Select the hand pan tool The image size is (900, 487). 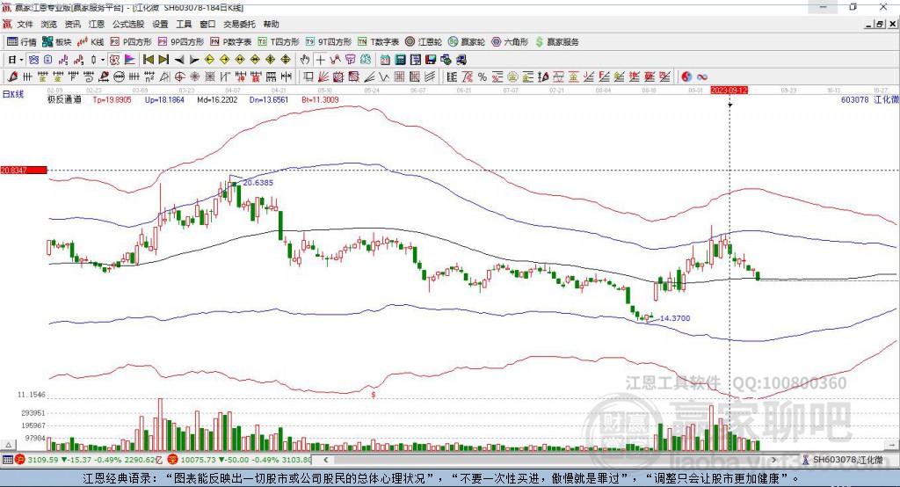click(305, 60)
